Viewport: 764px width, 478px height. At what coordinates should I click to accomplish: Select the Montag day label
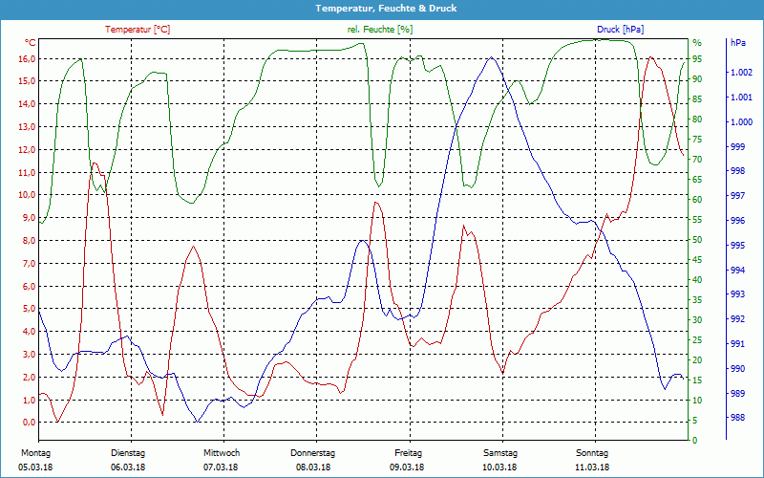point(35,453)
